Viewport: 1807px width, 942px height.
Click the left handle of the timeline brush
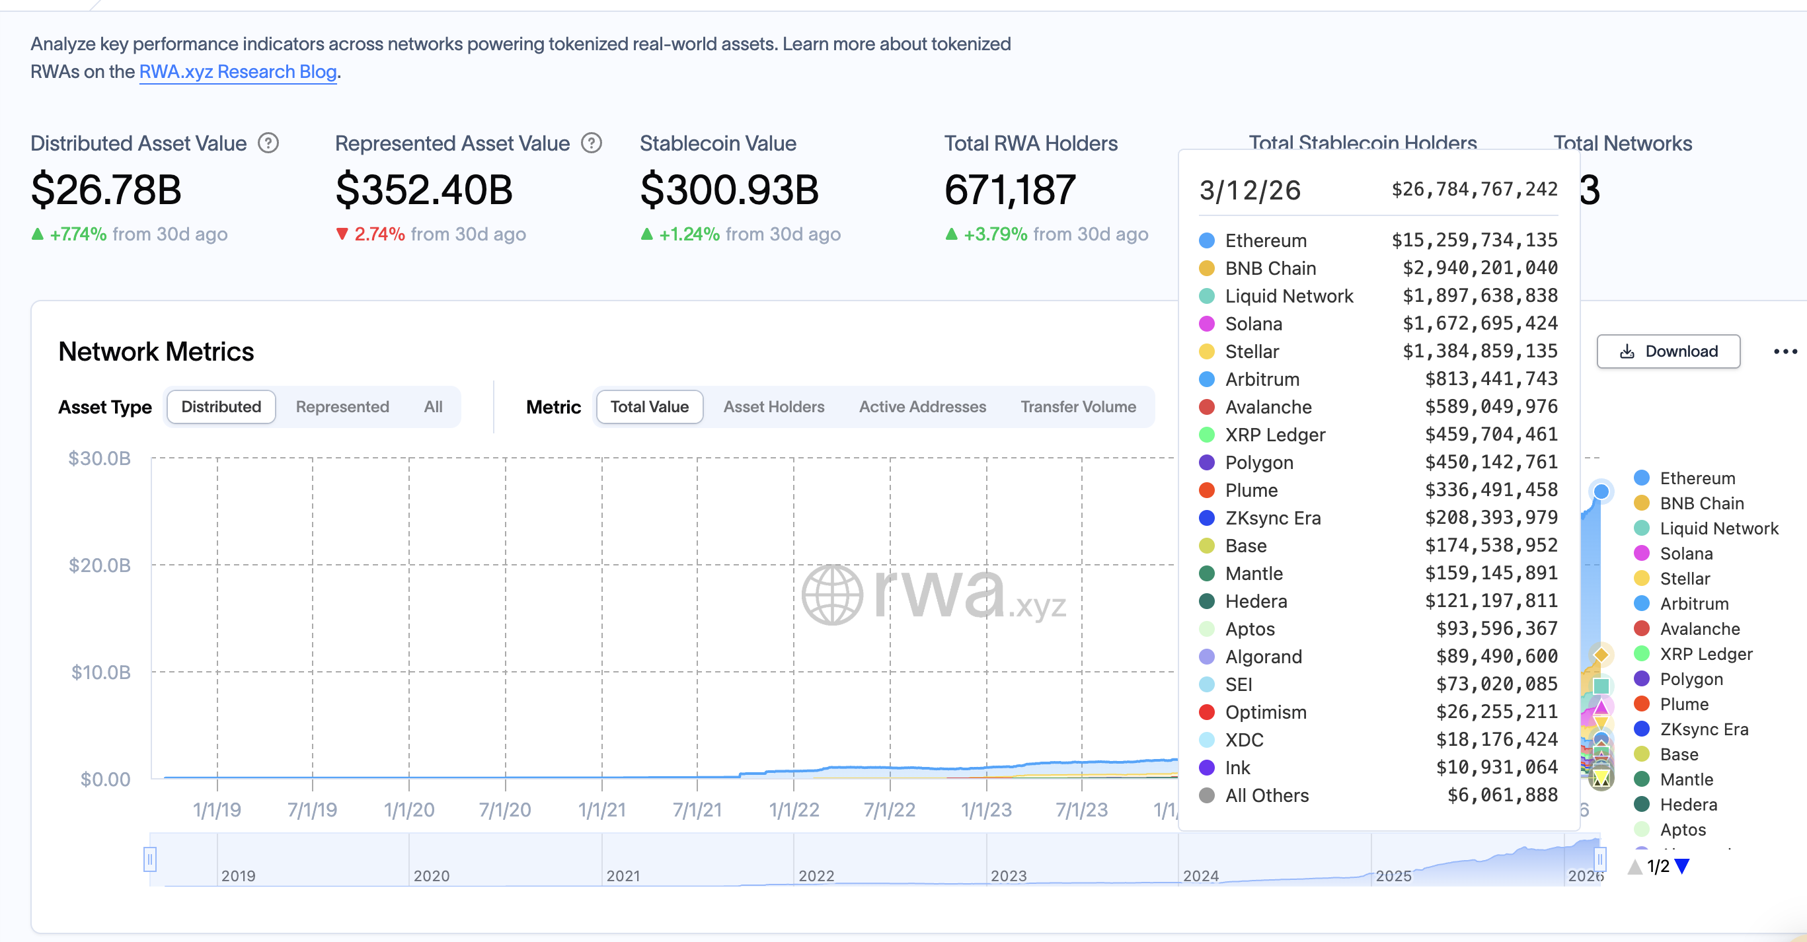coord(149,860)
